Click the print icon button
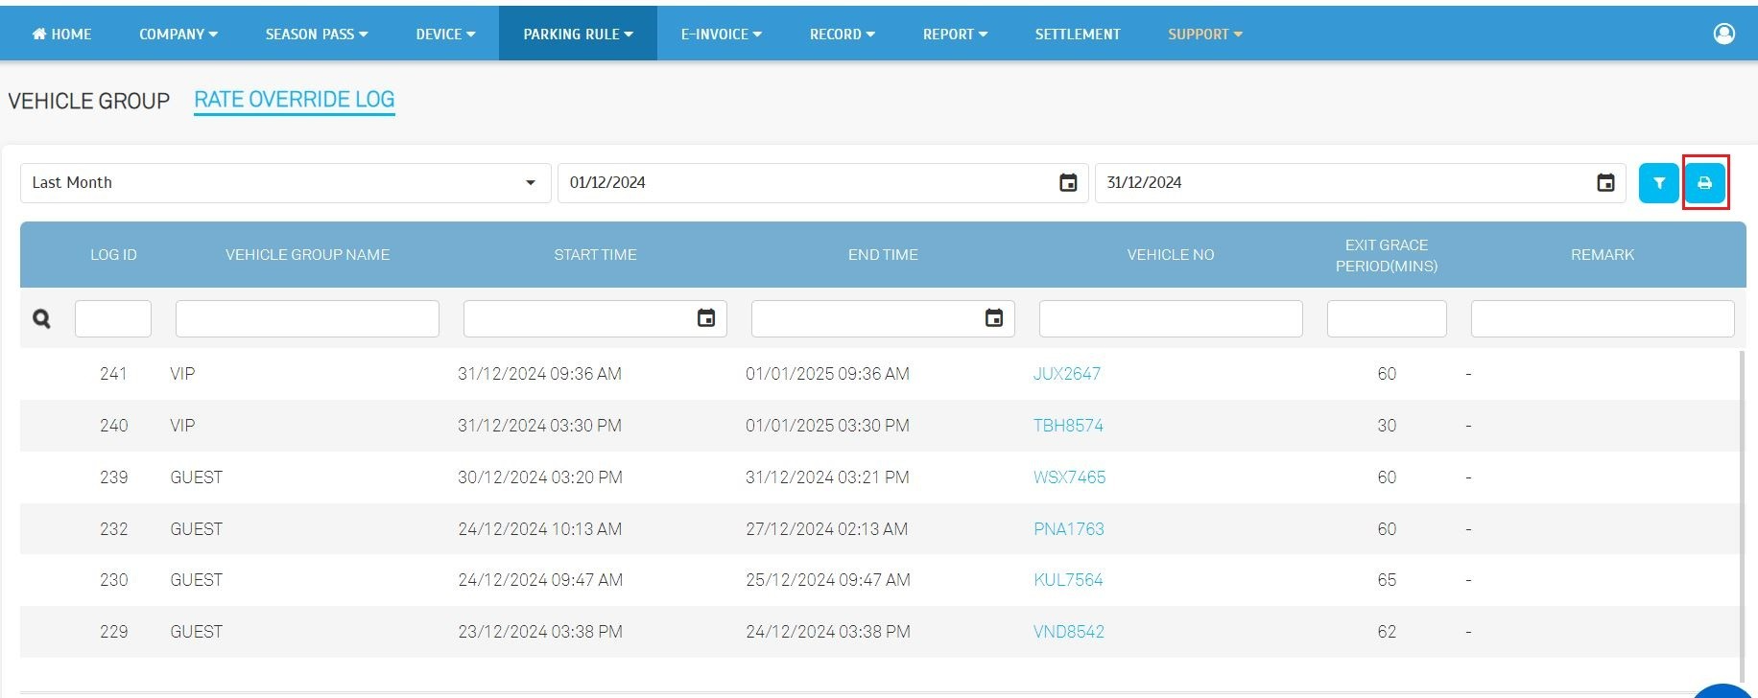This screenshot has width=1758, height=698. [1704, 182]
